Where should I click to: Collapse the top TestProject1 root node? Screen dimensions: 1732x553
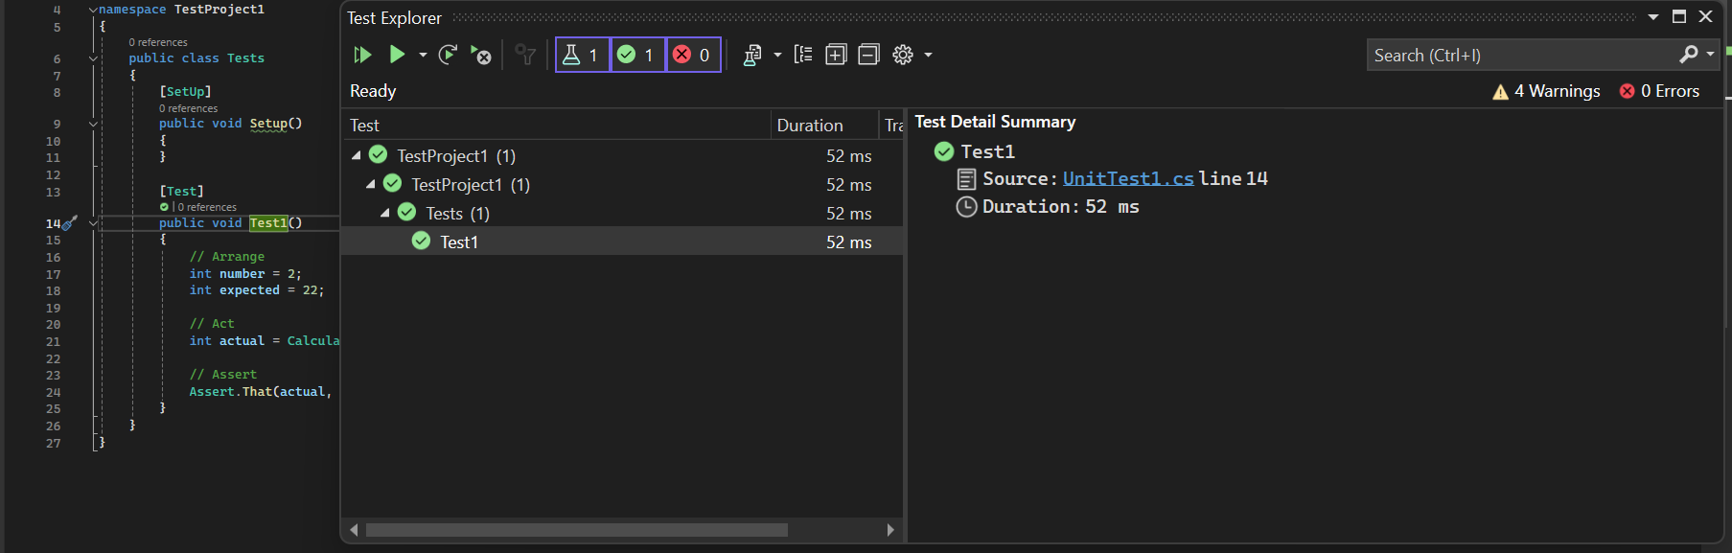click(357, 155)
